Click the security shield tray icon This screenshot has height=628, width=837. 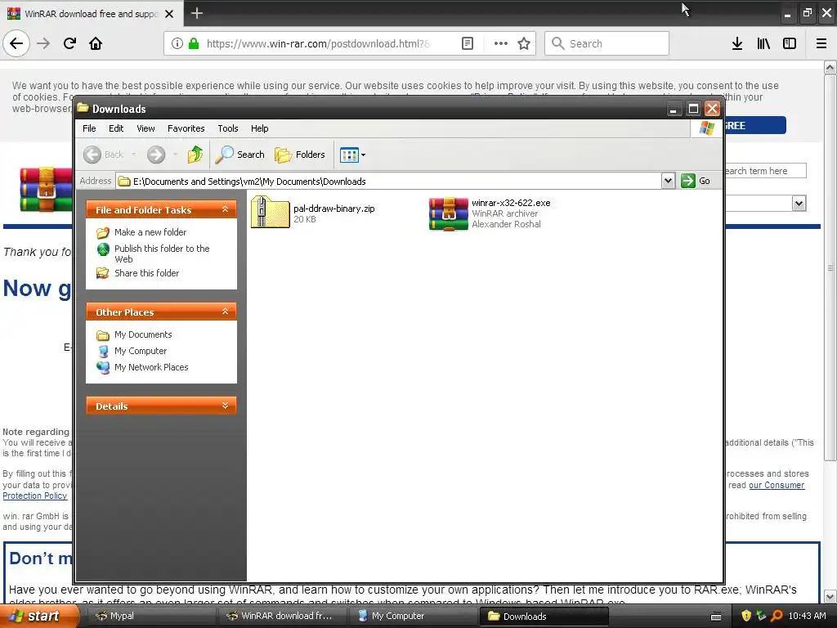pos(746,616)
